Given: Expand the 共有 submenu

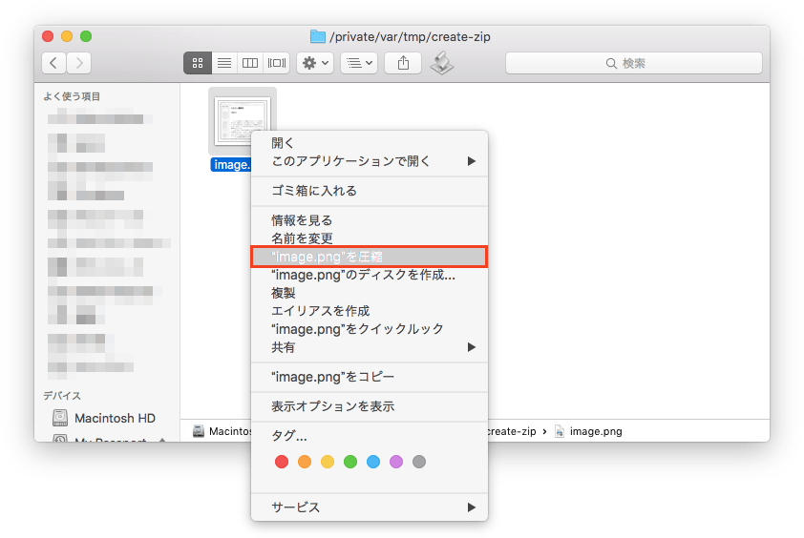Looking at the screenshot, I should click(370, 347).
